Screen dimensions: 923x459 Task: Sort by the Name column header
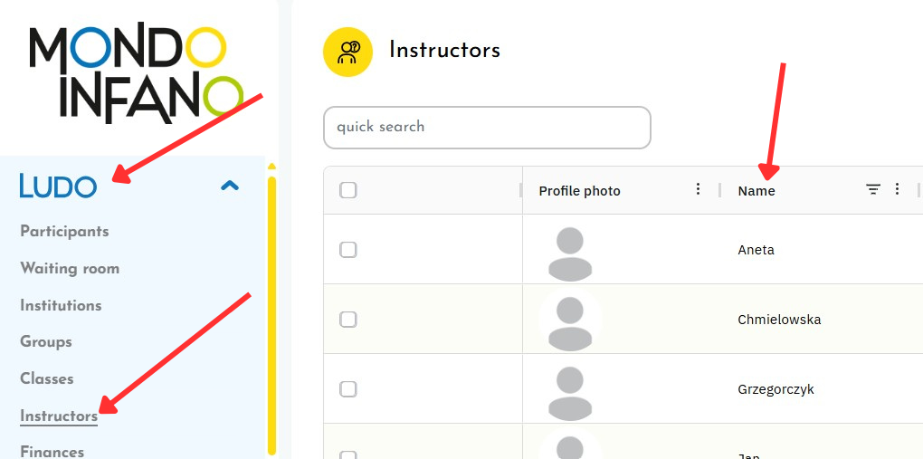(756, 191)
